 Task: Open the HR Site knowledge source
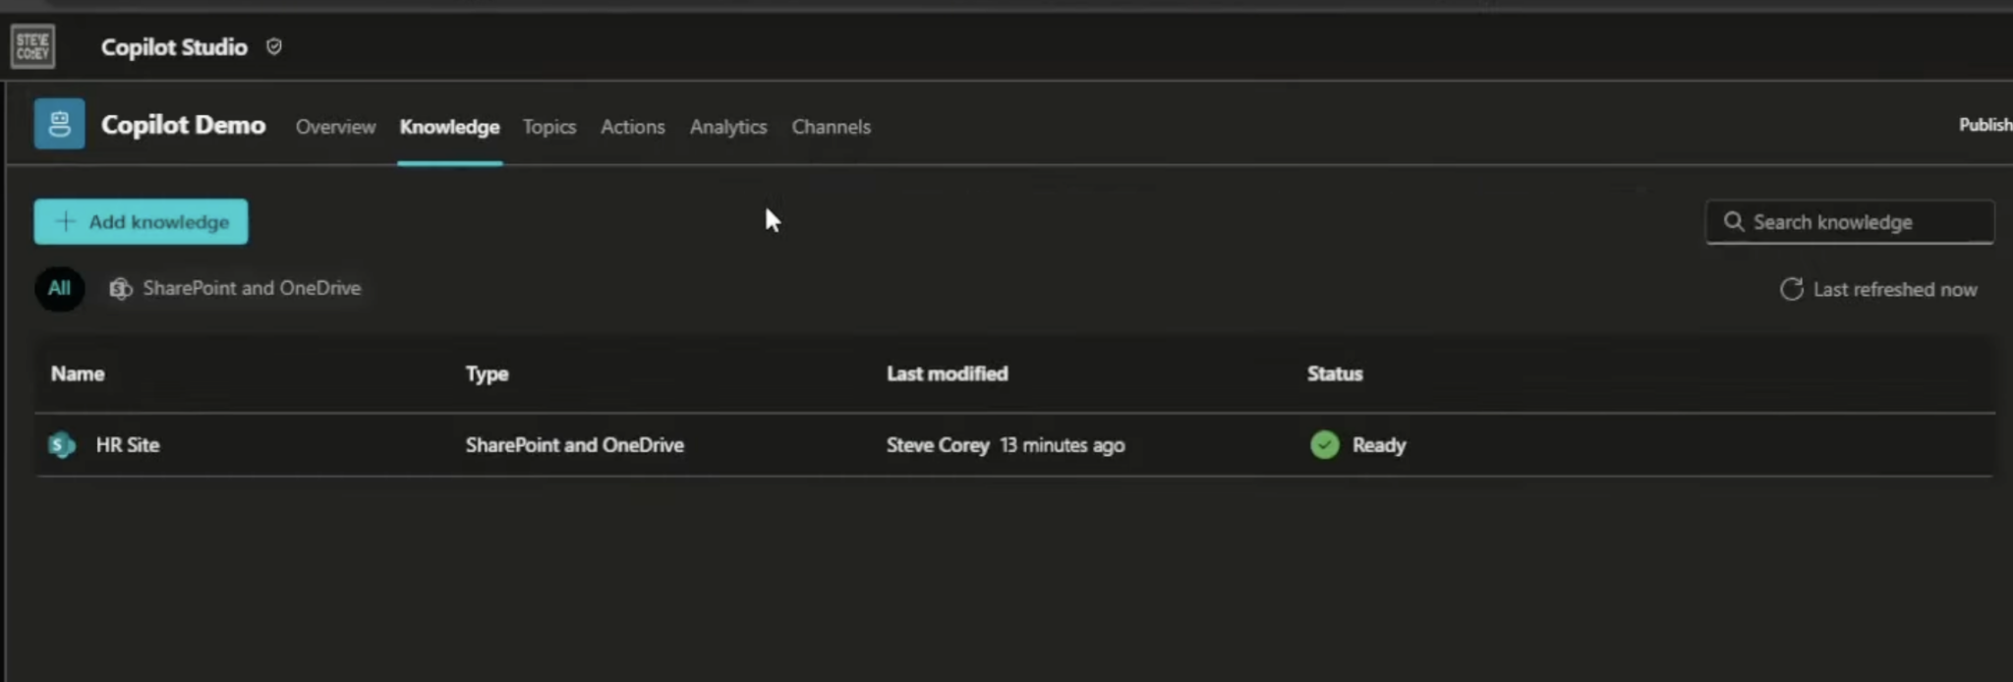(128, 445)
